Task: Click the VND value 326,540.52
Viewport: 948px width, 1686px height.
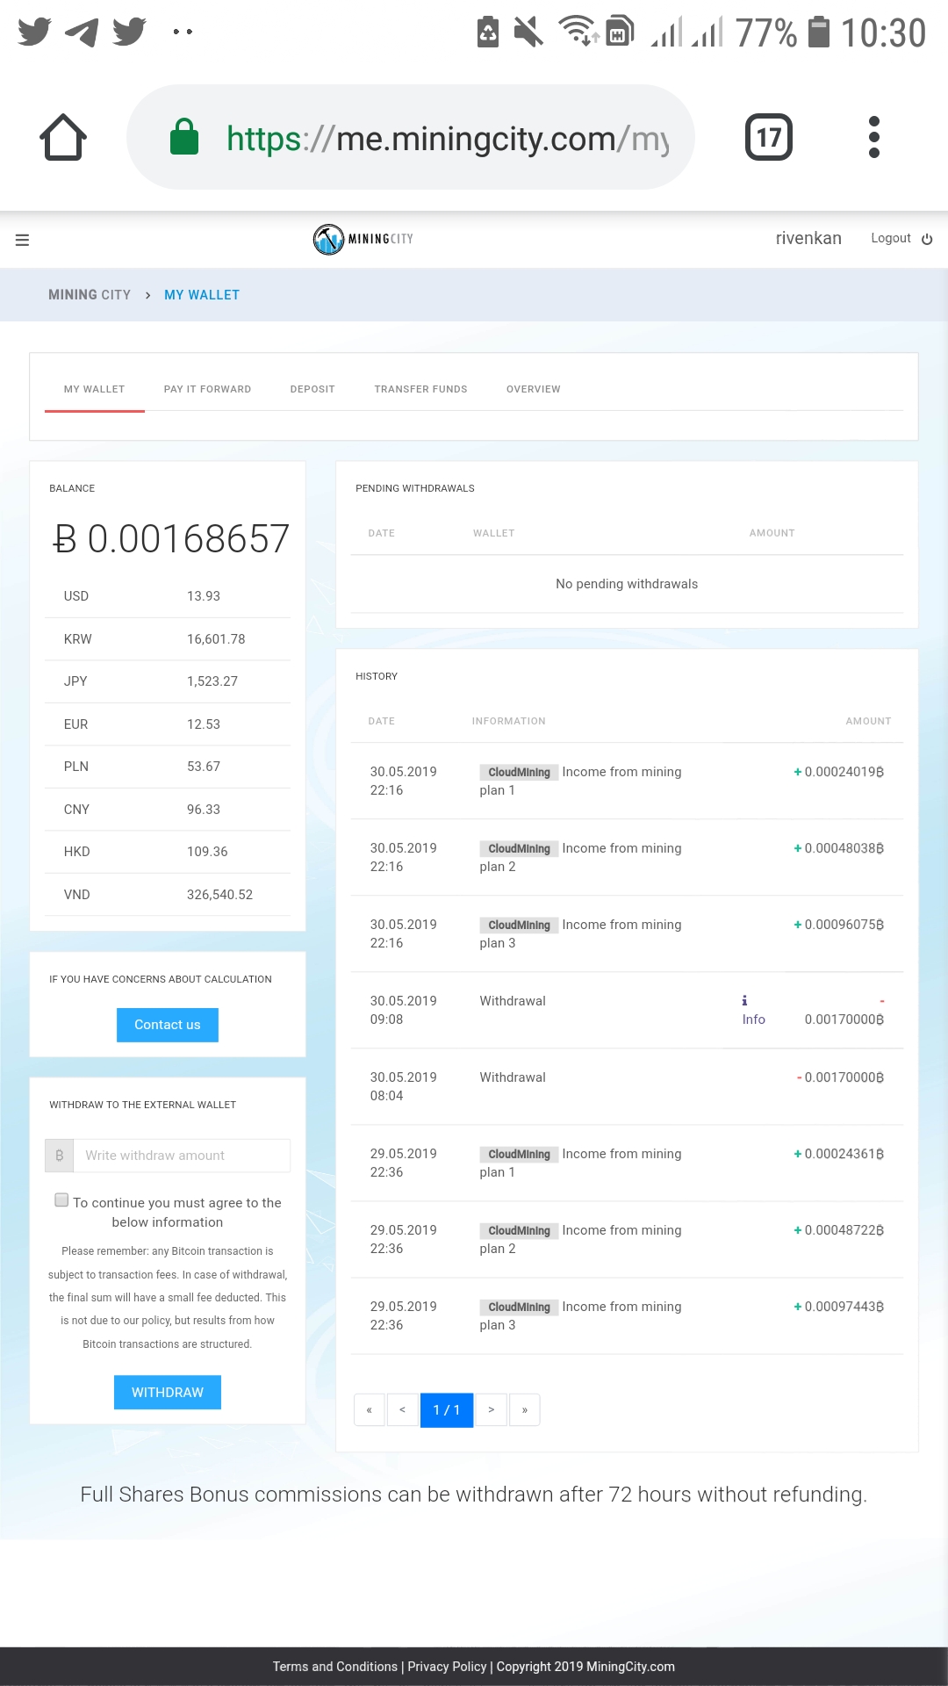Action: point(219,895)
